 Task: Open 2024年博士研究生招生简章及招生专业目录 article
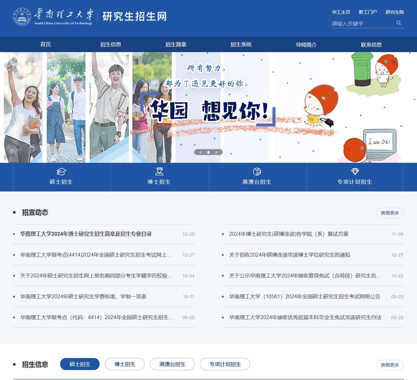[86, 234]
